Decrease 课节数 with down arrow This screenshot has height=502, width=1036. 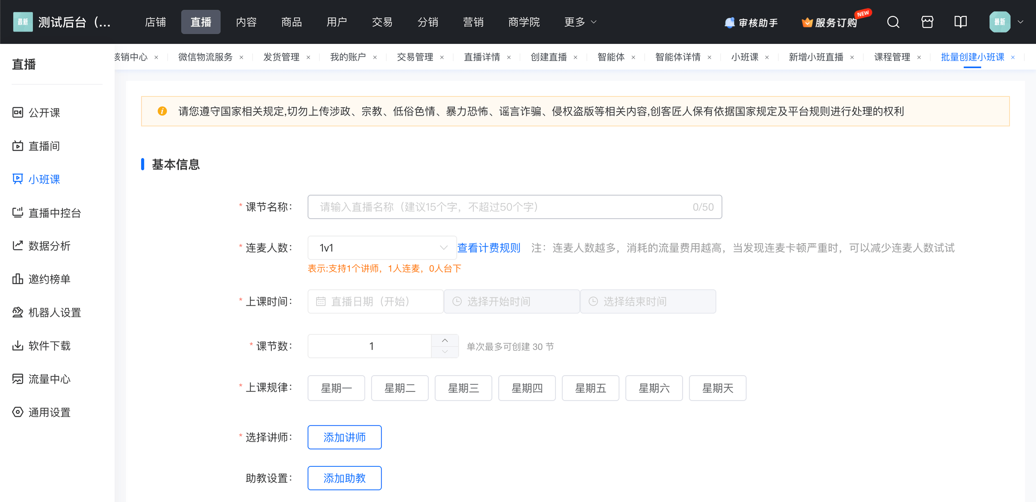click(x=445, y=352)
